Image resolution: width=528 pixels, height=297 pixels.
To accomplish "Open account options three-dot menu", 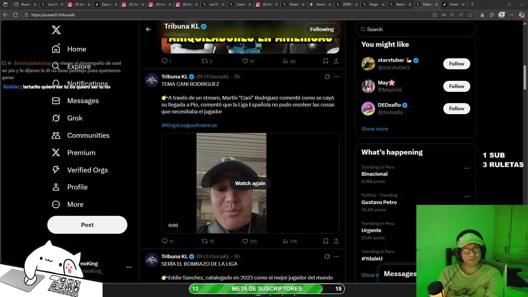I will point(129,267).
